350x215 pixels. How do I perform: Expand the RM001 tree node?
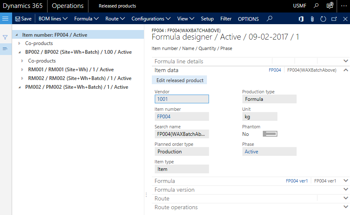click(23, 70)
